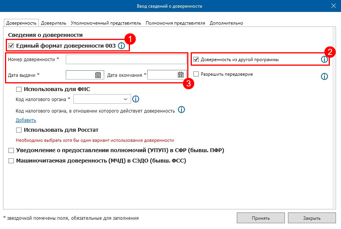
Task: Uncheck Единый формат доверенности 003
Action: click(x=11, y=46)
